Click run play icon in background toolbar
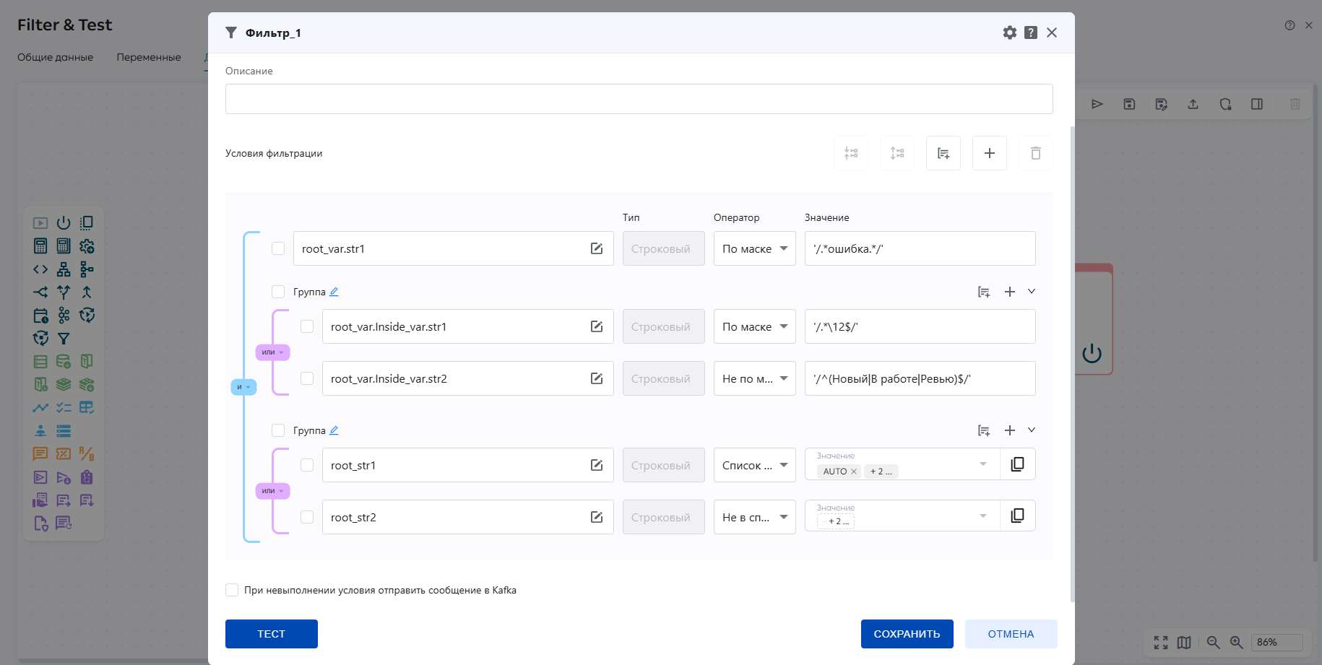This screenshot has width=1322, height=665. 1097,104
